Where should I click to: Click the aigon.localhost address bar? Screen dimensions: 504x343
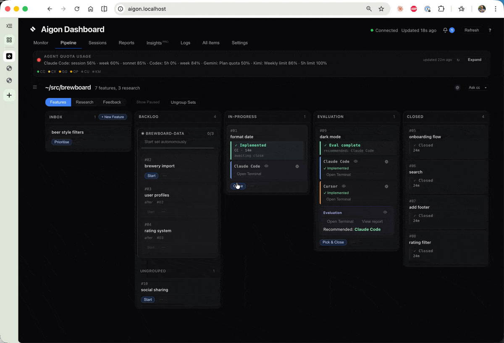pyautogui.click(x=241, y=9)
